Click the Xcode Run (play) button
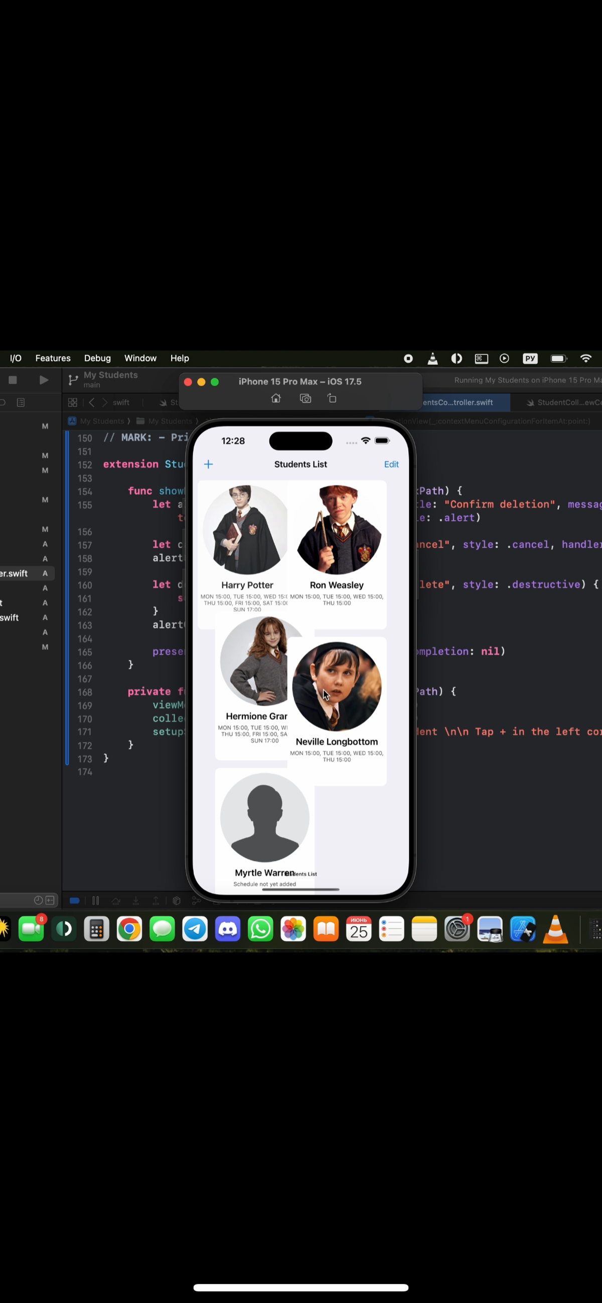 click(x=44, y=379)
